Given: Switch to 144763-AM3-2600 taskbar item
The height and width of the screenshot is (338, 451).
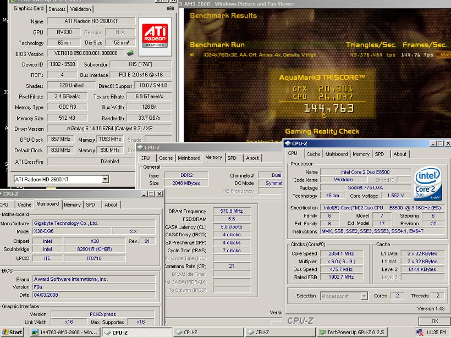Looking at the screenshot, I should click(65, 333).
